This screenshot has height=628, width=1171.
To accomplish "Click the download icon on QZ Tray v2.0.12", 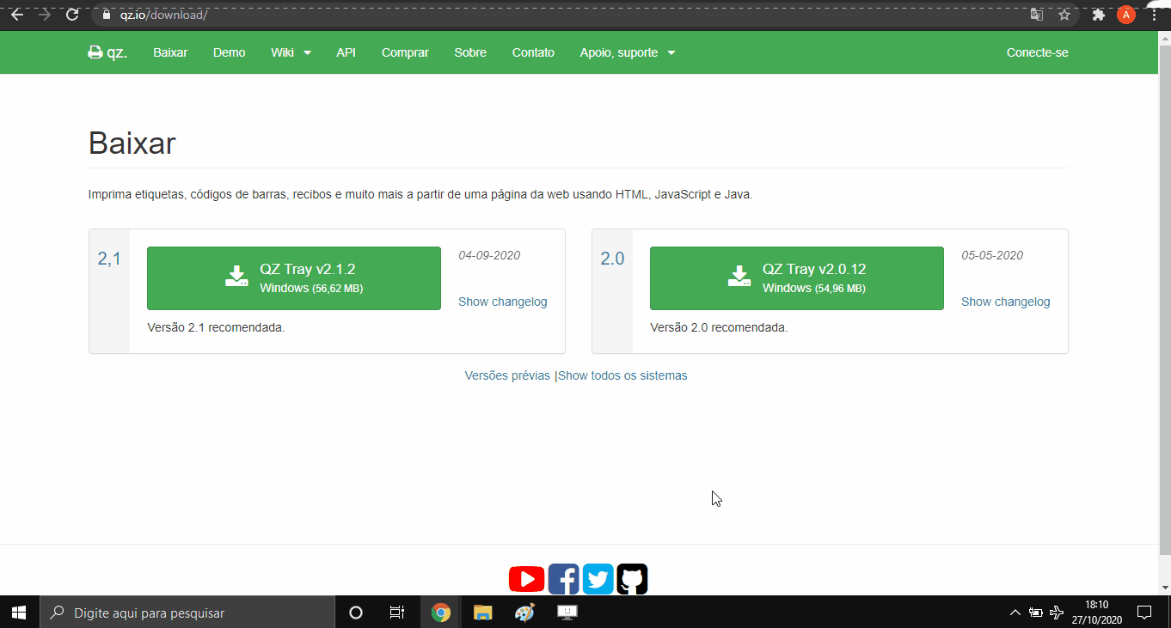I will (x=739, y=277).
